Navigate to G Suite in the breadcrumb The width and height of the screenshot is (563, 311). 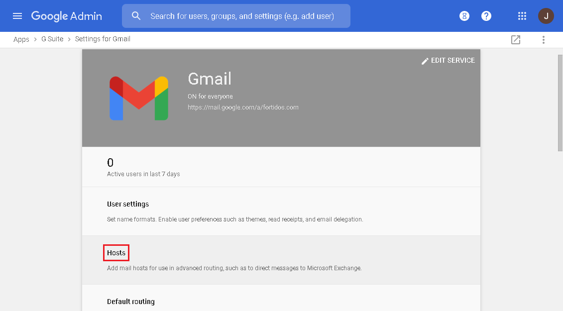(x=52, y=39)
